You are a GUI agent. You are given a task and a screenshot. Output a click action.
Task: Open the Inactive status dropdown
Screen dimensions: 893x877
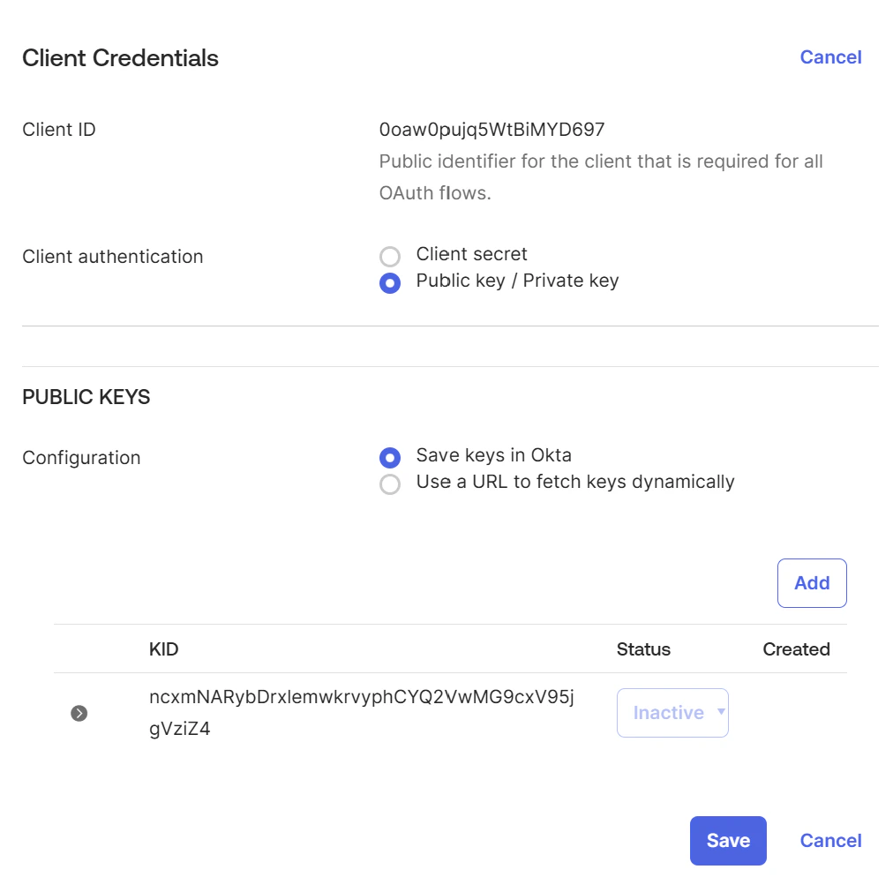[672, 712]
